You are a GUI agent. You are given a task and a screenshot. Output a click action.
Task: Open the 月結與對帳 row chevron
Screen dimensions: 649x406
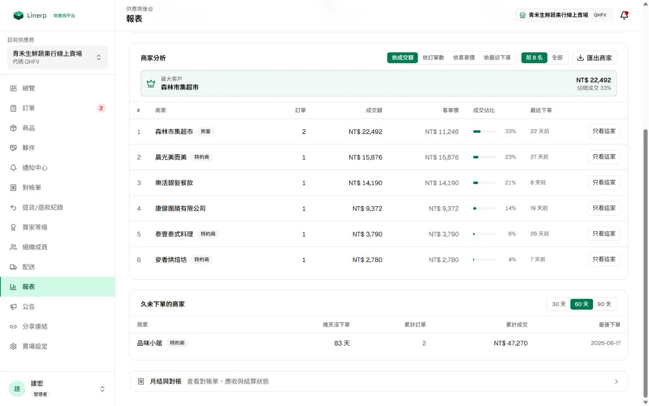[616, 382]
